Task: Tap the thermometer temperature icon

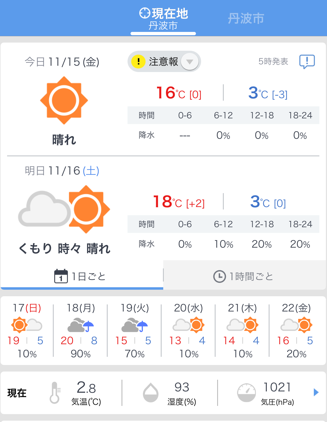Action: pos(55,393)
